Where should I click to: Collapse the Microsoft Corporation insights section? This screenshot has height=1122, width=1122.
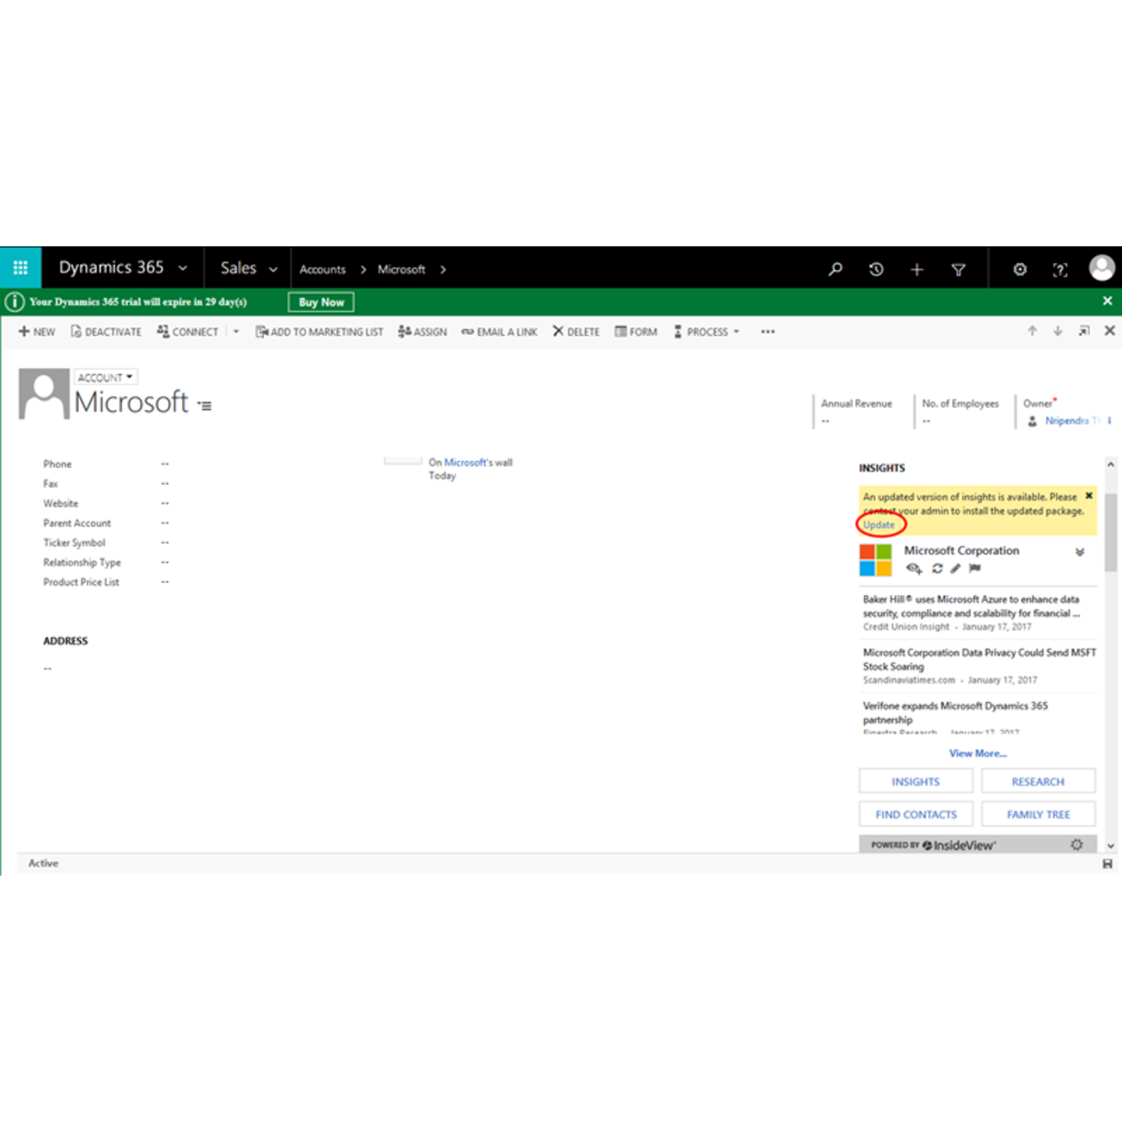(1080, 551)
